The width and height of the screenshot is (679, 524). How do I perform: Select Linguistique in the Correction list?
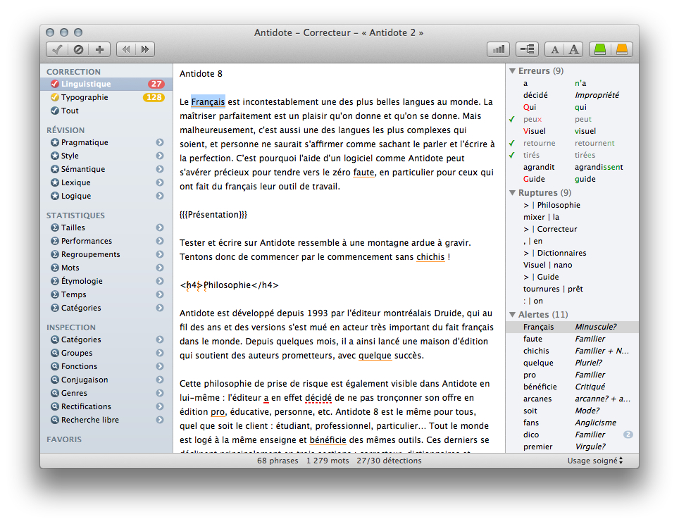(106, 84)
